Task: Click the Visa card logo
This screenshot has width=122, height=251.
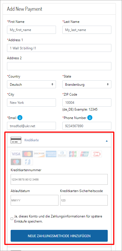Action: click(x=16, y=154)
